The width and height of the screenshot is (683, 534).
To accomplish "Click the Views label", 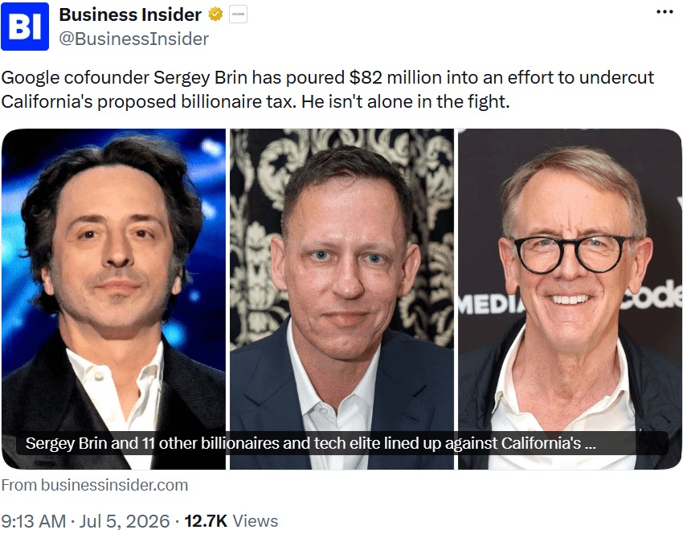I will (256, 521).
